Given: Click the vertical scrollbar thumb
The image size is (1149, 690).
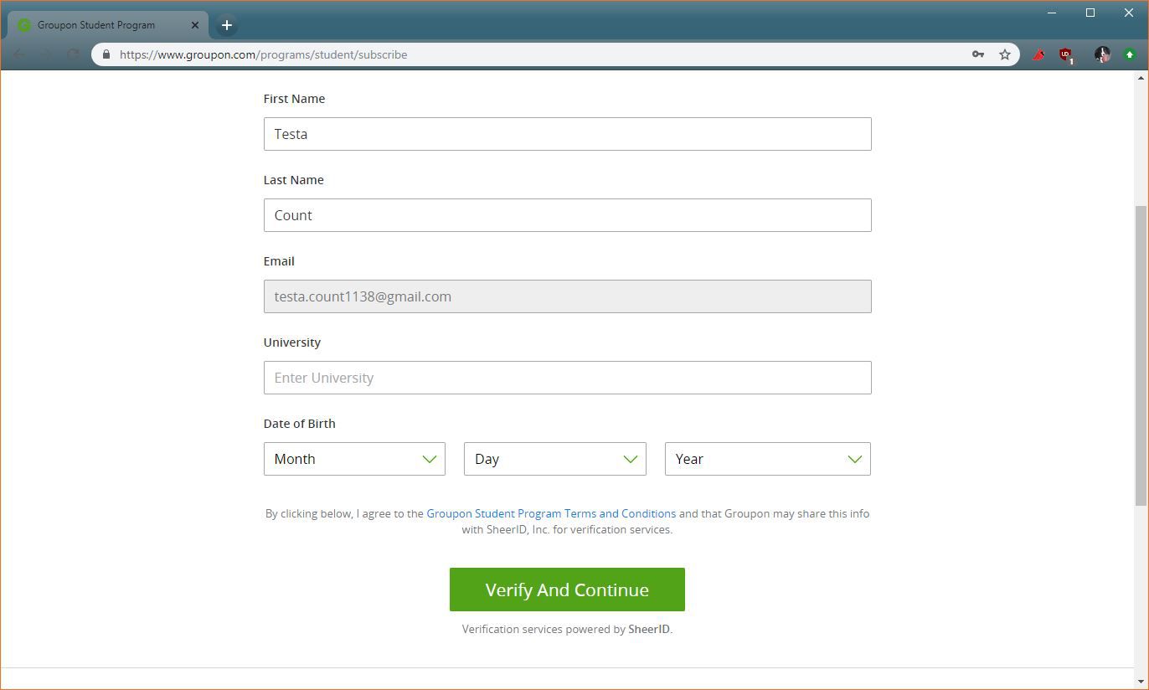Looking at the screenshot, I should click(x=1141, y=355).
